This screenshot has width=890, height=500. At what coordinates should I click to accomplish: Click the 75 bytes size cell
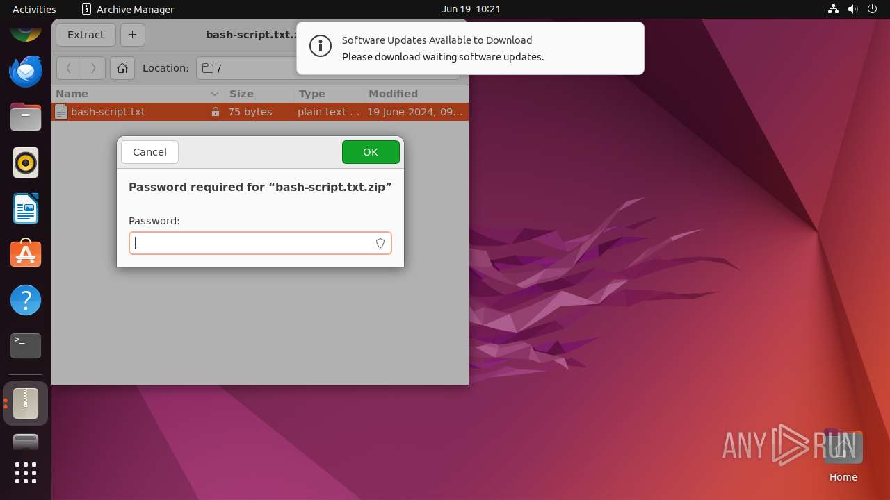click(x=250, y=112)
